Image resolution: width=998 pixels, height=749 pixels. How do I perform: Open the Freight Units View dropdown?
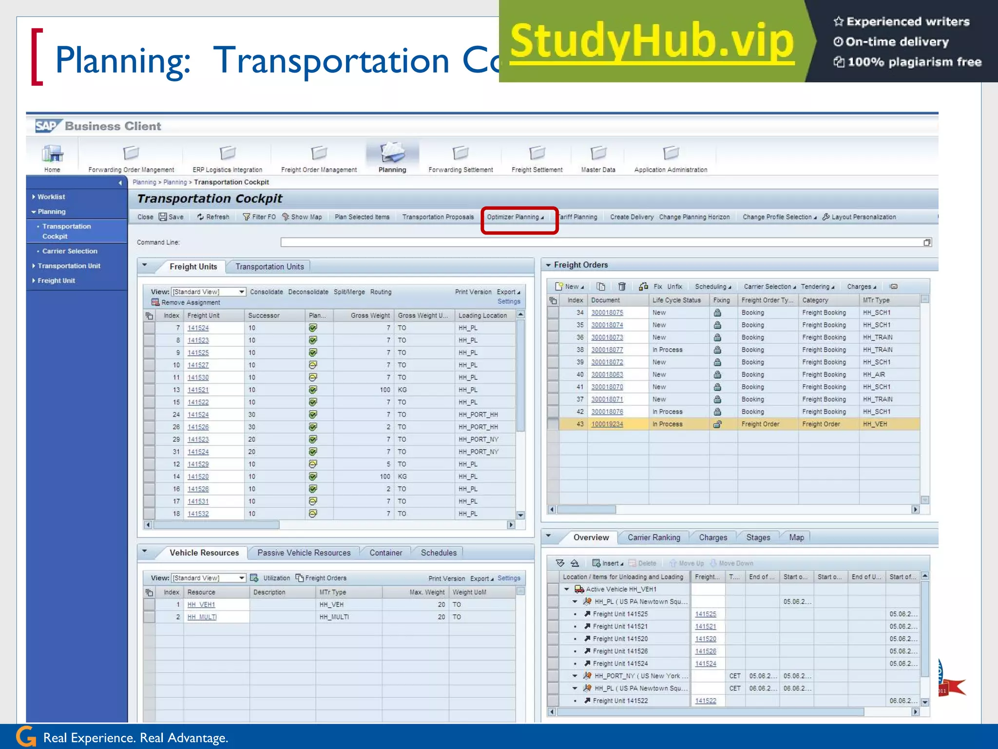(241, 292)
